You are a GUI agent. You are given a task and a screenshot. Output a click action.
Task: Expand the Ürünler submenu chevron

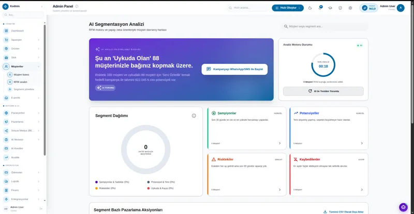(x=38, y=48)
